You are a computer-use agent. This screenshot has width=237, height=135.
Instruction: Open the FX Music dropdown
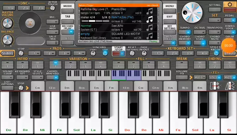[x=199, y=77]
